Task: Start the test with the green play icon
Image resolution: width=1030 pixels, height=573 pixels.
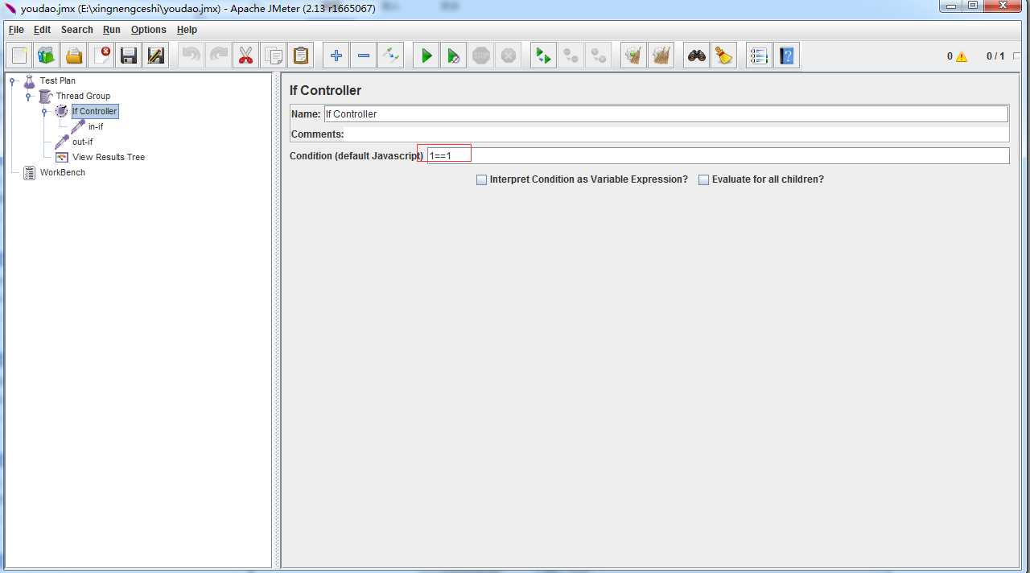Action: click(426, 56)
